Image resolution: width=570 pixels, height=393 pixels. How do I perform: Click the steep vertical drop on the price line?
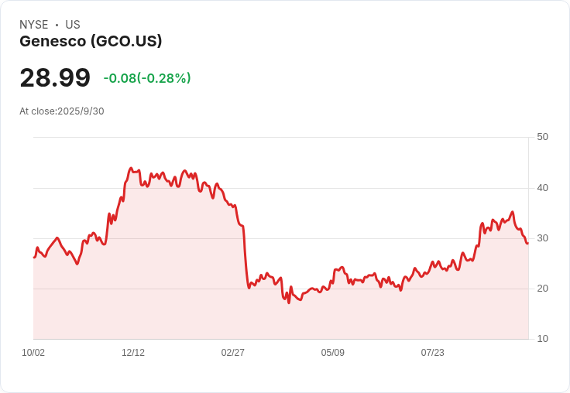click(x=245, y=255)
